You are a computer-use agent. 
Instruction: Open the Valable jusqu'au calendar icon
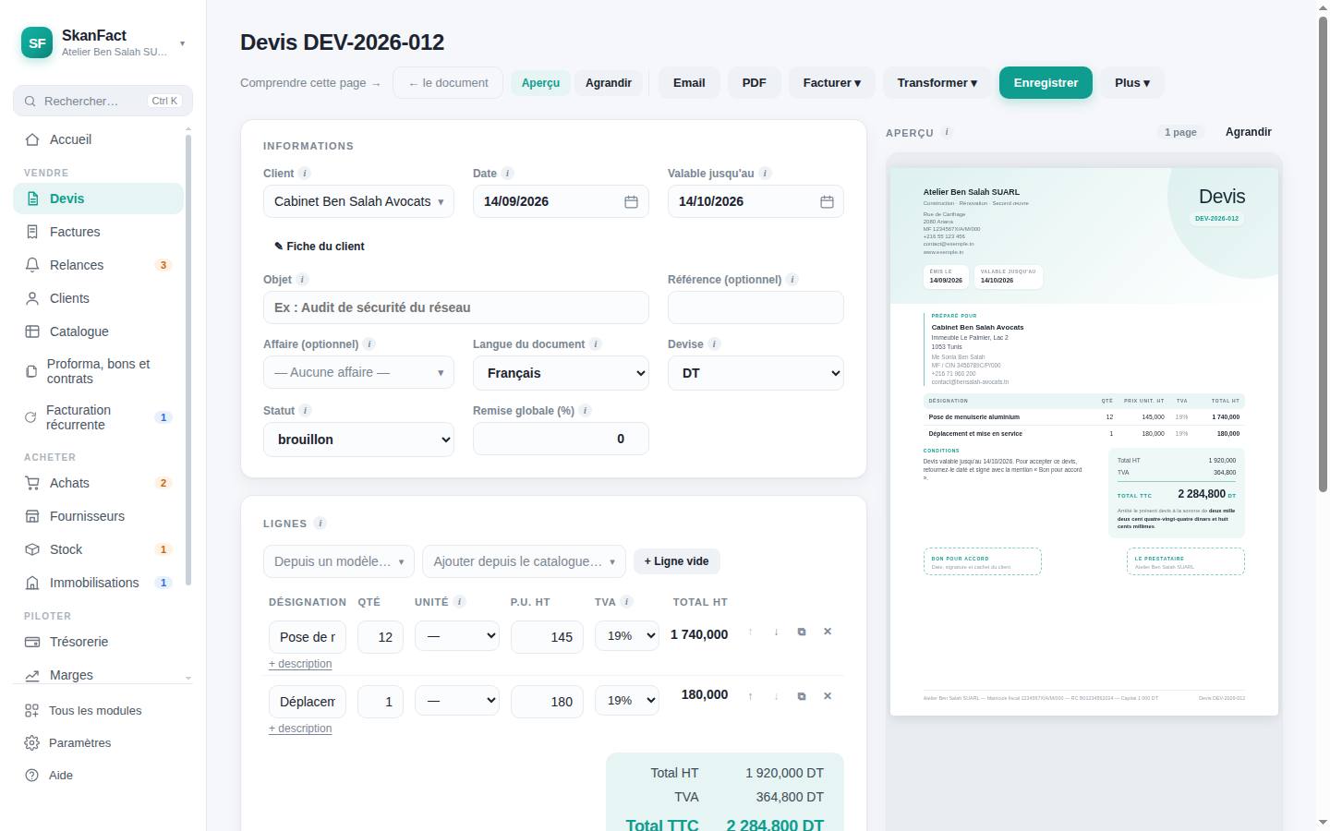[827, 201]
